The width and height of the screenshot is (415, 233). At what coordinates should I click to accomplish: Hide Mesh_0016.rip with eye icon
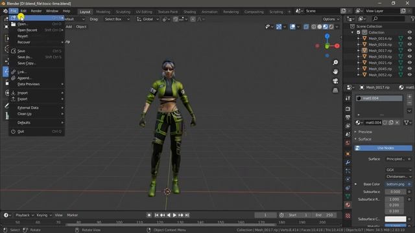pyautogui.click(x=409, y=45)
